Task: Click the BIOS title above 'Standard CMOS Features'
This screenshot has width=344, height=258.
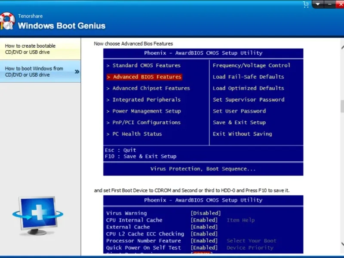Action: pos(203,53)
